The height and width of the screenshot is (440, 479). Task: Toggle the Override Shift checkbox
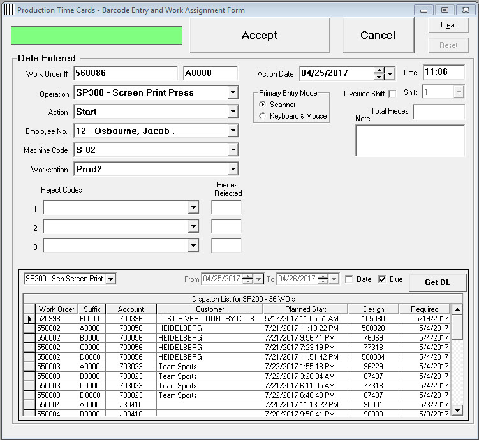[x=392, y=94]
